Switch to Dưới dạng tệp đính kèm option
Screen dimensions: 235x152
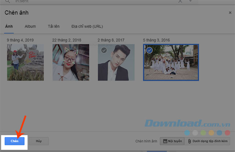coord(208,141)
